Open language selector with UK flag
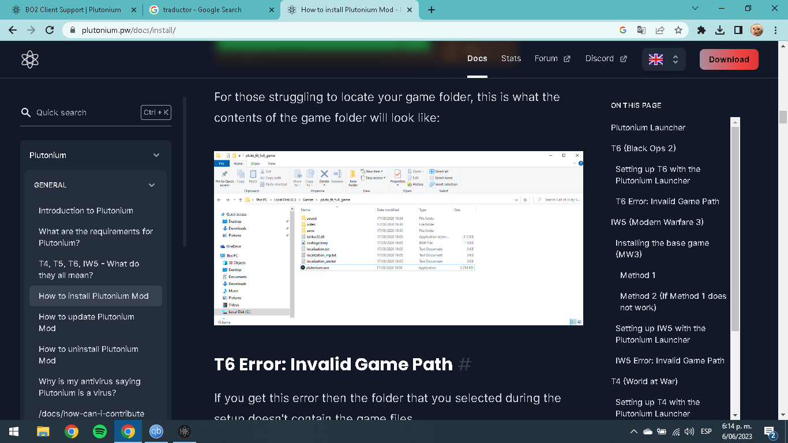This screenshot has height=443, width=788. (663, 59)
